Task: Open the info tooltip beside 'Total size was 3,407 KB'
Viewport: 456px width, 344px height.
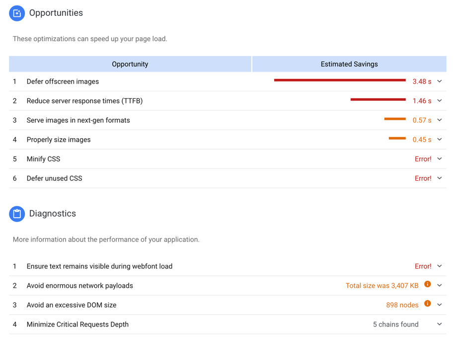Action: click(x=427, y=284)
